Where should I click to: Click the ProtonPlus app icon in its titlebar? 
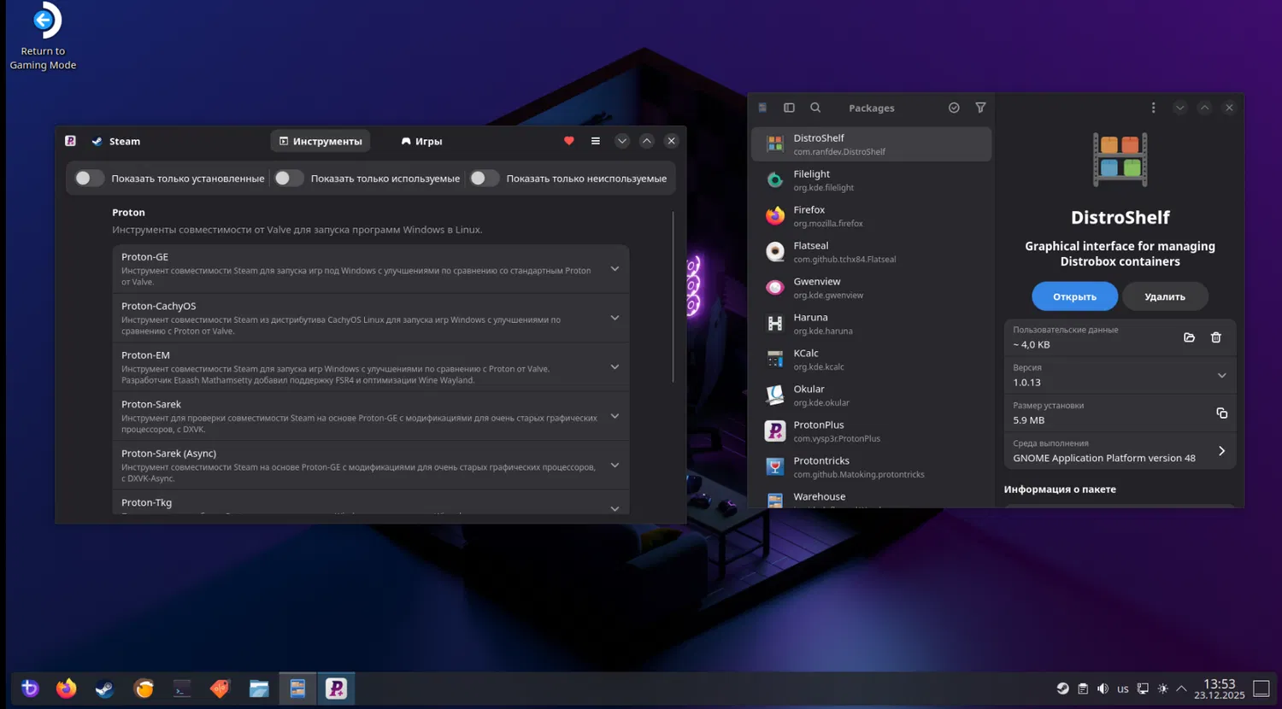(70, 141)
